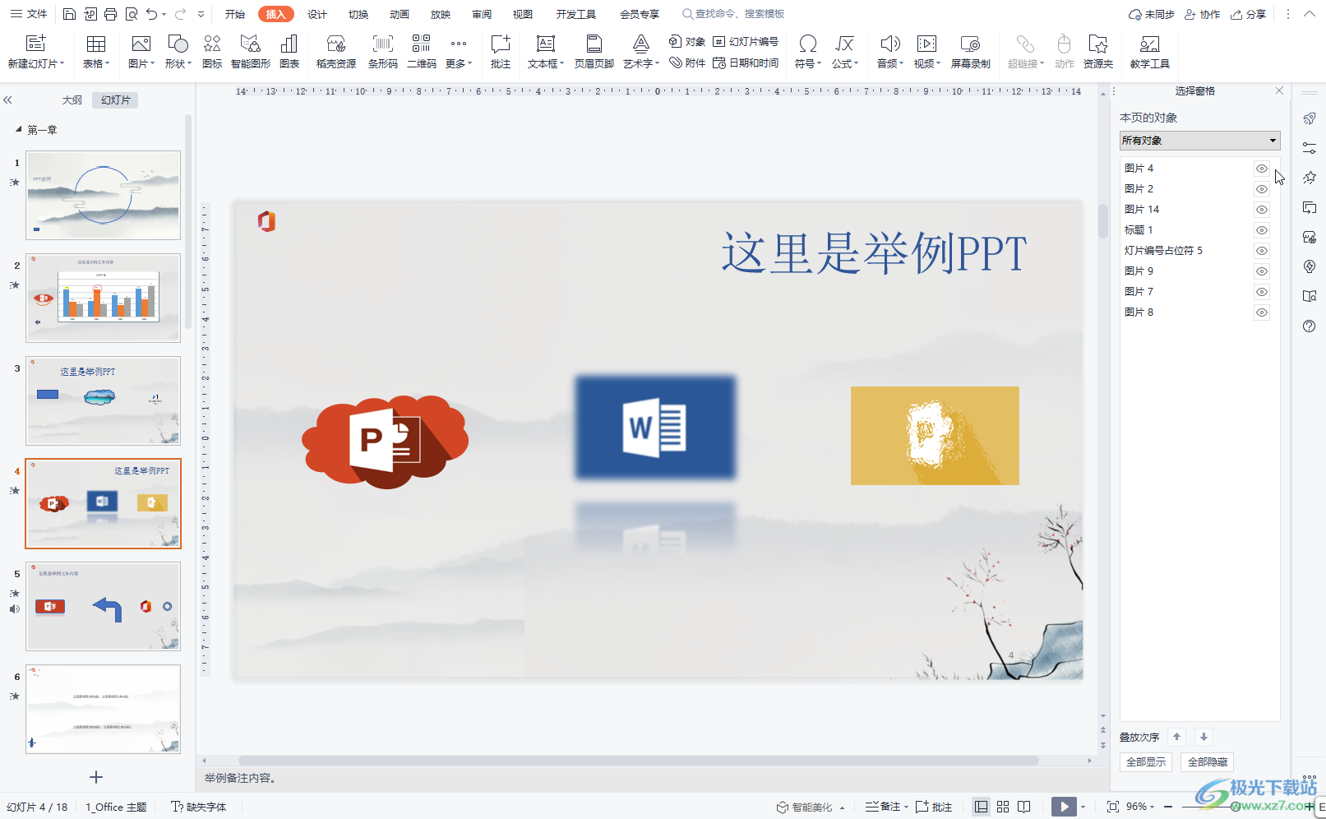
Task: Click the 分享 share button
Action: tap(1248, 14)
